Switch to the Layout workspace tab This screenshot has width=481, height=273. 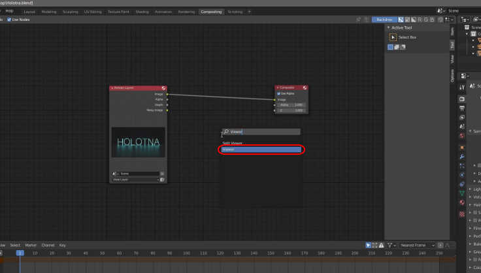point(29,12)
